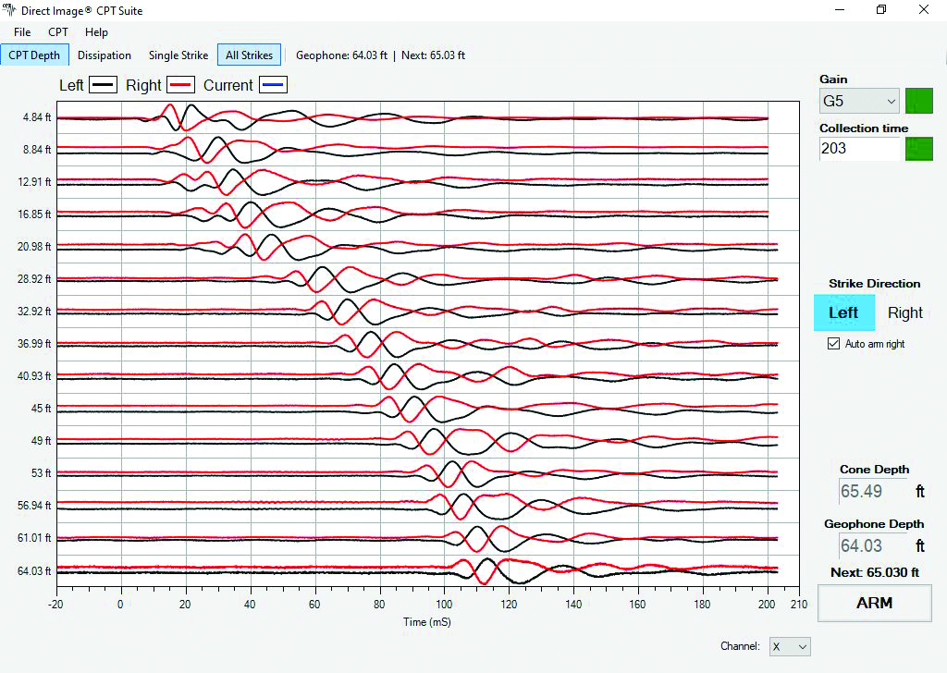Click the green status indicator beside Gain

[x=918, y=100]
